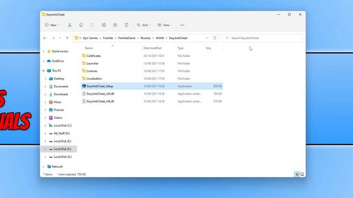The width and height of the screenshot is (353, 198).
Task: Click the EasyAntiCheat_Setup shield icon
Action: [84, 86]
